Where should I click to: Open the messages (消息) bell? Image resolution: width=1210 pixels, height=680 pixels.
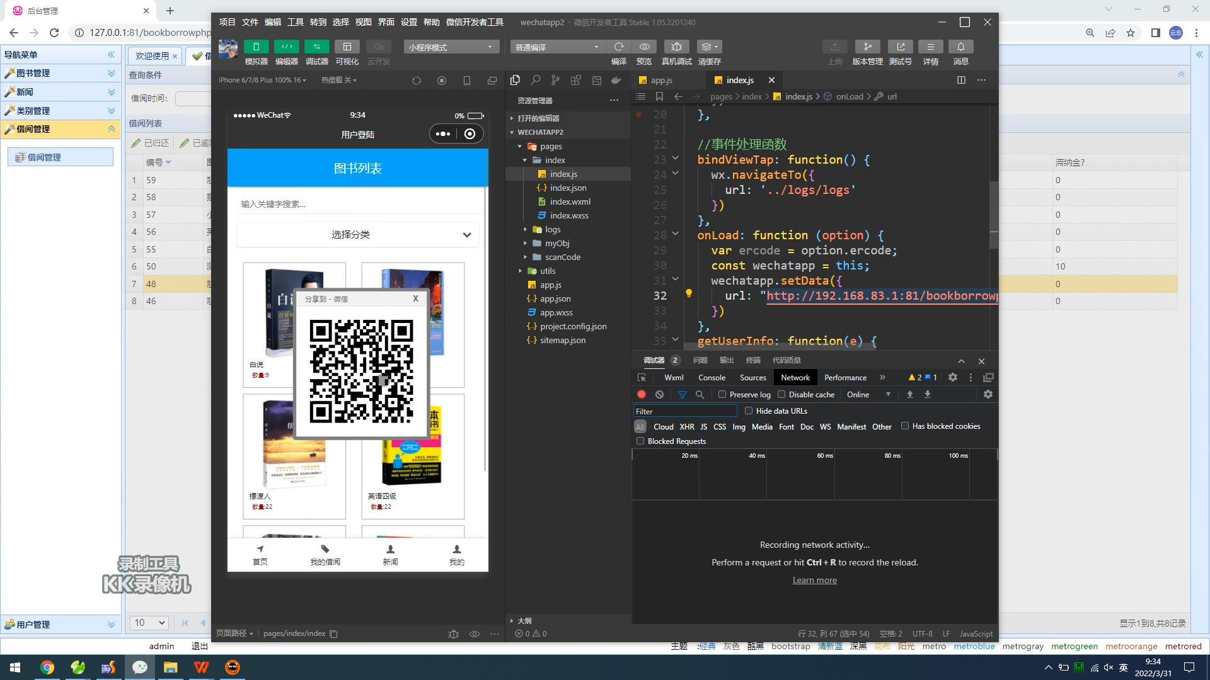pos(960,47)
